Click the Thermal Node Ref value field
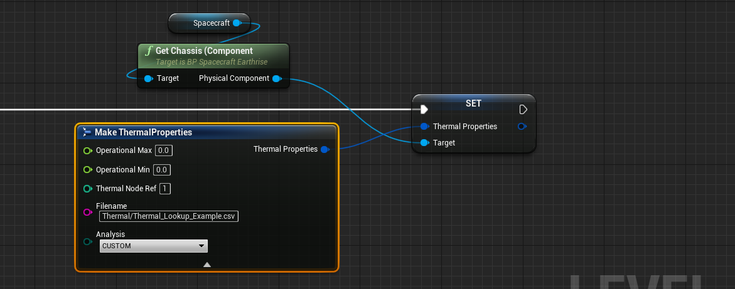735x289 pixels. click(x=165, y=189)
